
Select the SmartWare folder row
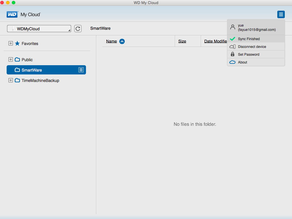tap(46, 70)
